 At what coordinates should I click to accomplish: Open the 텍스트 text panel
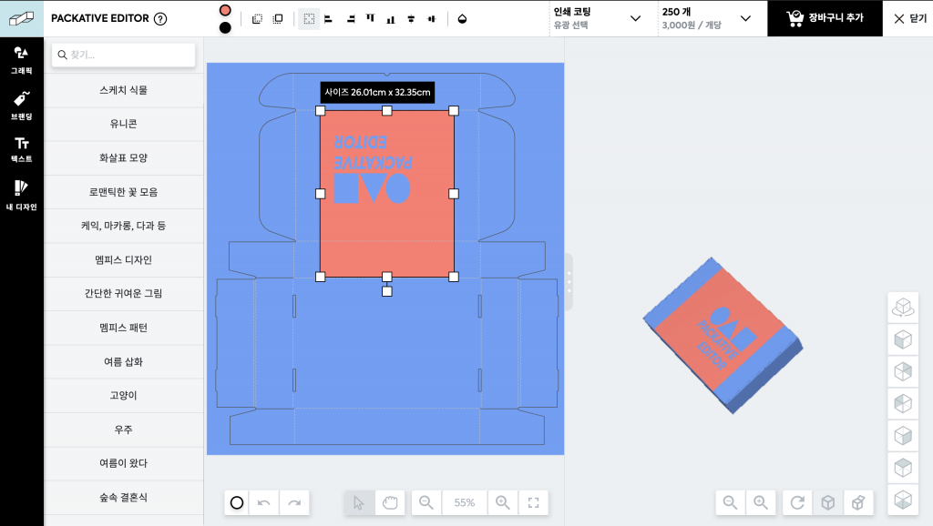click(22, 149)
